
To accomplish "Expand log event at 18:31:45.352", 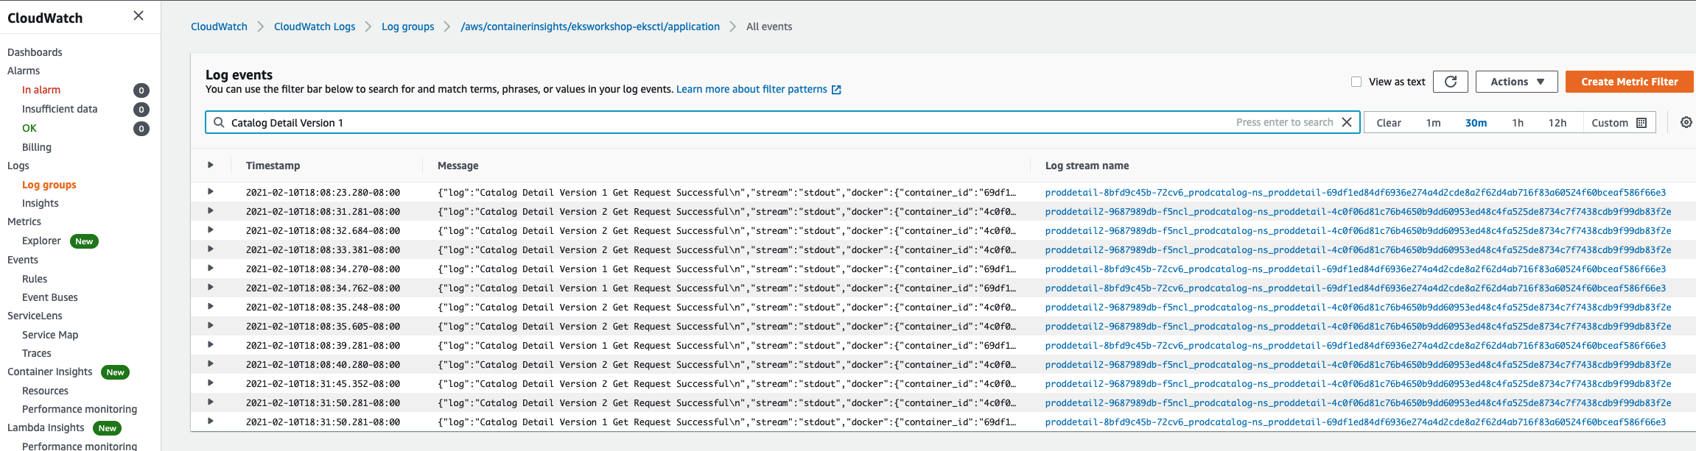I will pyautogui.click(x=211, y=383).
